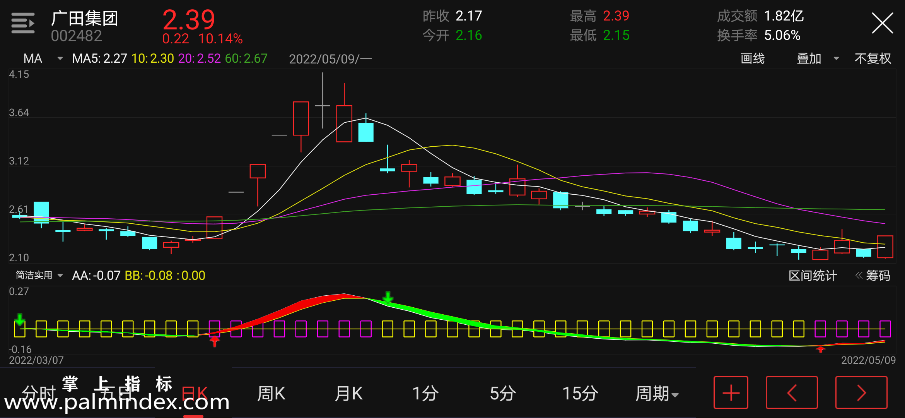
Task: Click the red up arrow buy signal near March crossover
Action: [x=215, y=341]
